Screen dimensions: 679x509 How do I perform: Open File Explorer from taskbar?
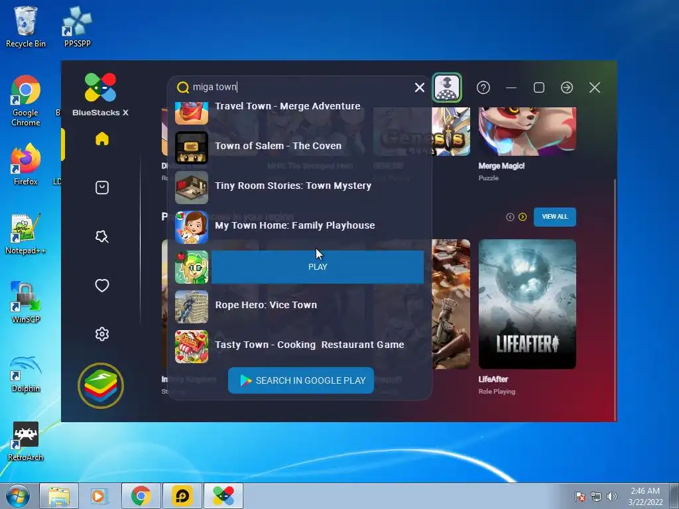(x=59, y=496)
